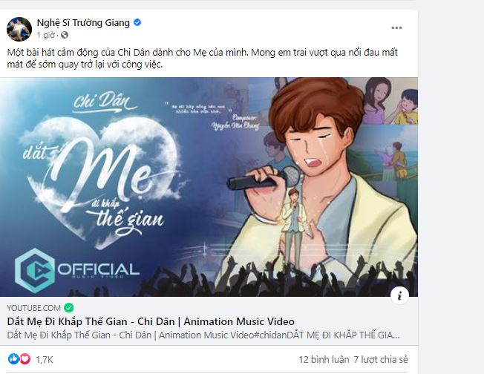Click the YOUTUBE.COM source label
484x374 pixels.
[33, 307]
